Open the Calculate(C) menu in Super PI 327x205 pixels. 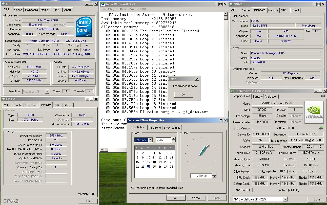click(109, 9)
